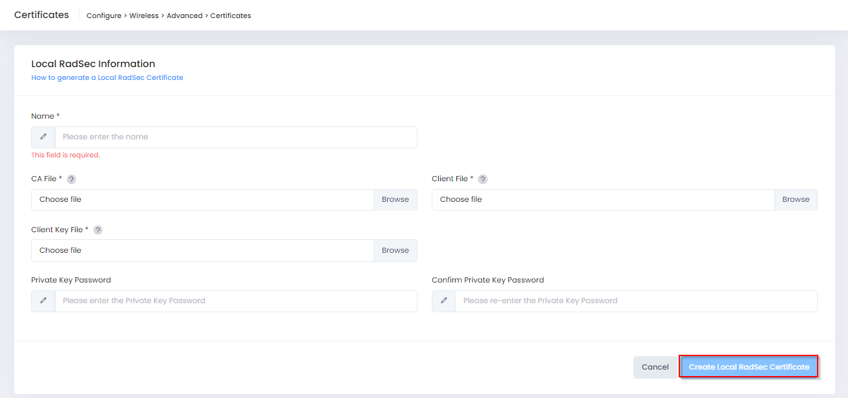Click the pencil icon beside Private Key Password

click(43, 301)
